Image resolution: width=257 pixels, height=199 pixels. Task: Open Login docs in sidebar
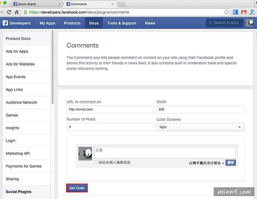click(x=26, y=141)
